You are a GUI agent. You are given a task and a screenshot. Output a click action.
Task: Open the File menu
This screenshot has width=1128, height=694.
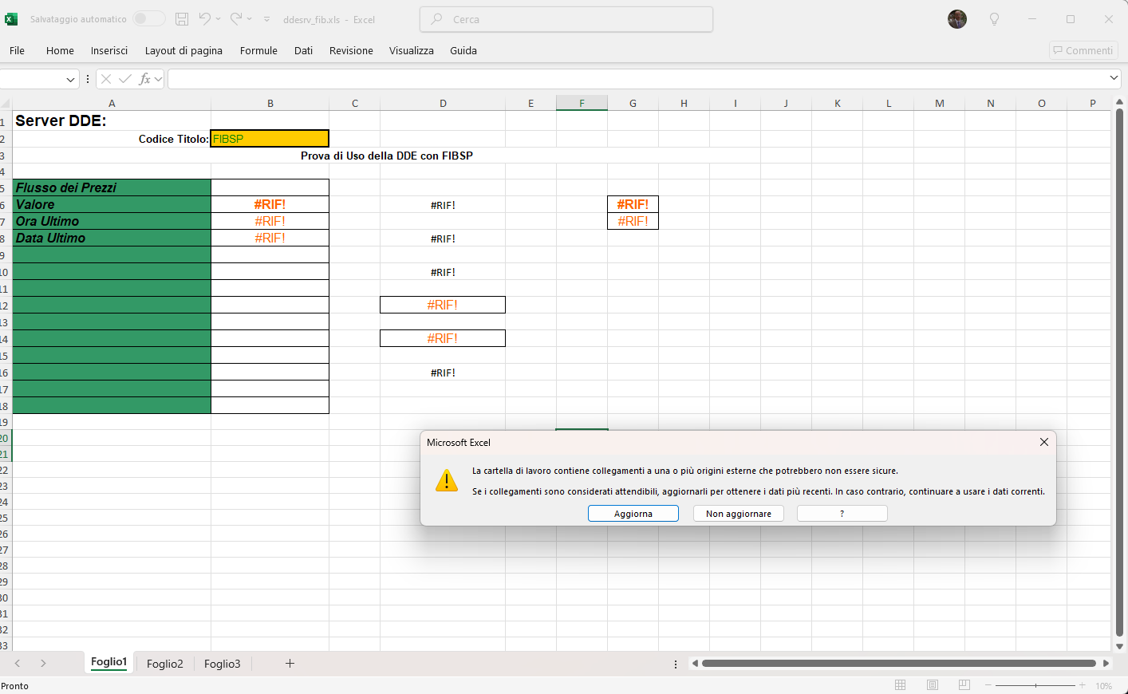(x=17, y=50)
